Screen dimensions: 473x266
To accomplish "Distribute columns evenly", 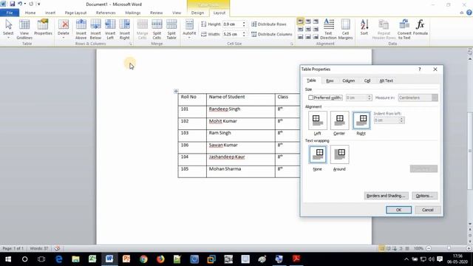I will (x=272, y=34).
